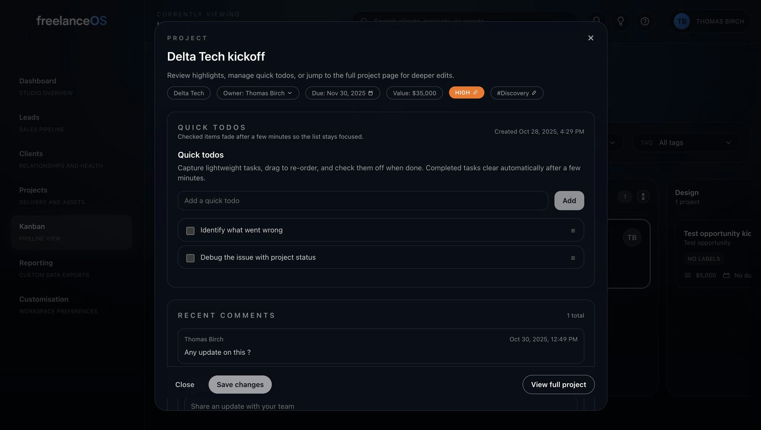Click the freelanceOS logo

click(71, 21)
